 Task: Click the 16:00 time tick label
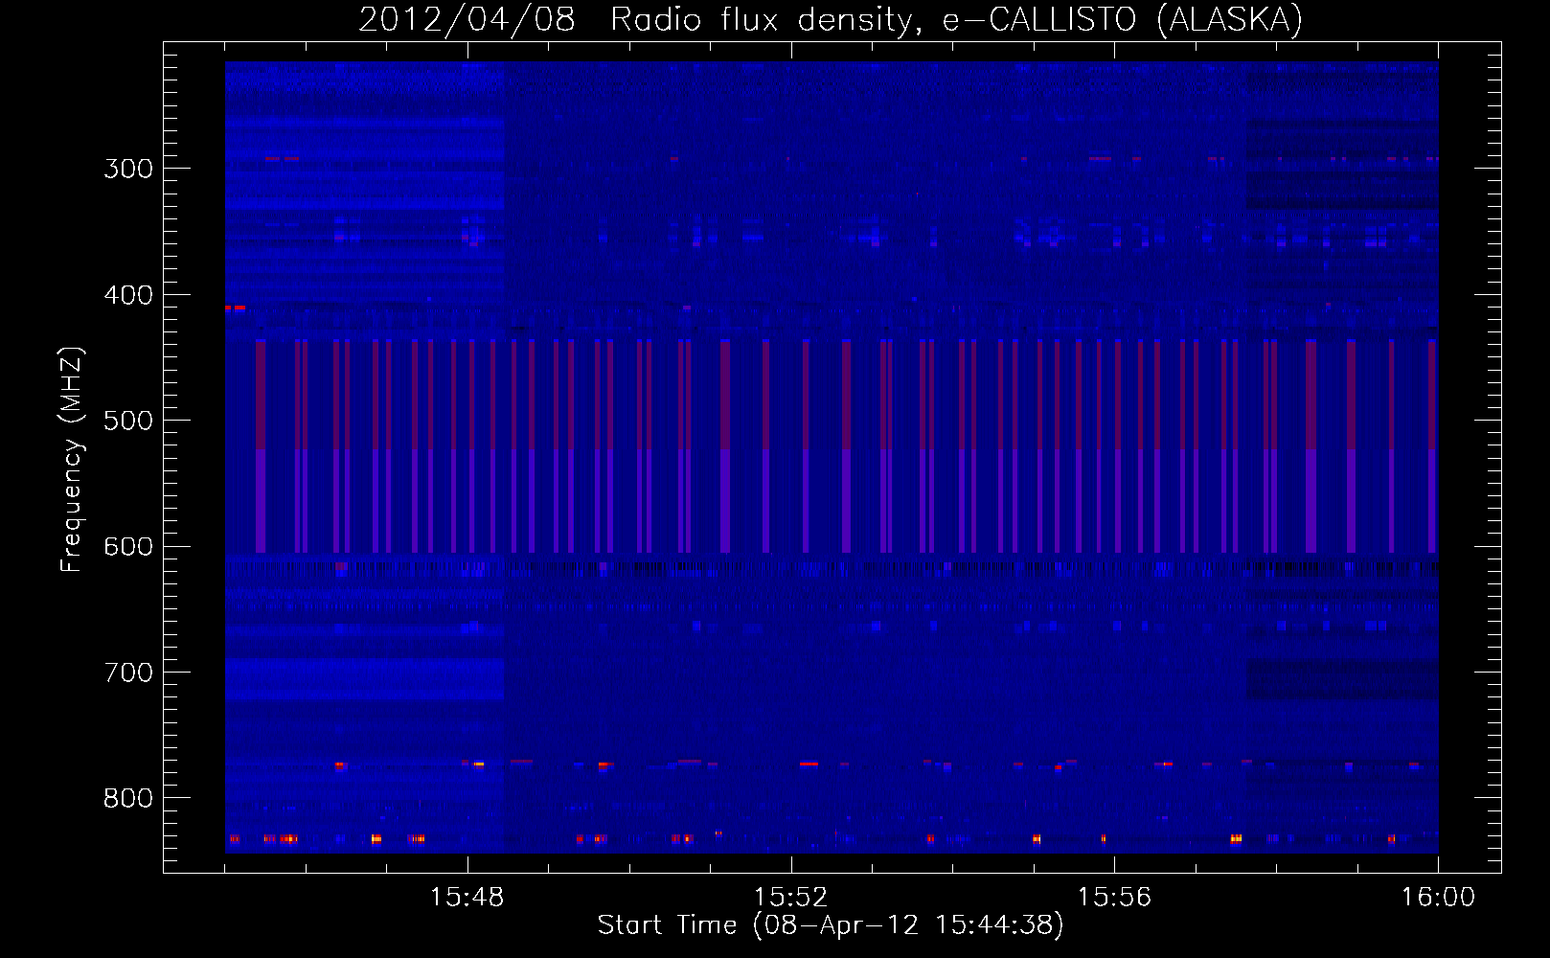pyautogui.click(x=1438, y=898)
